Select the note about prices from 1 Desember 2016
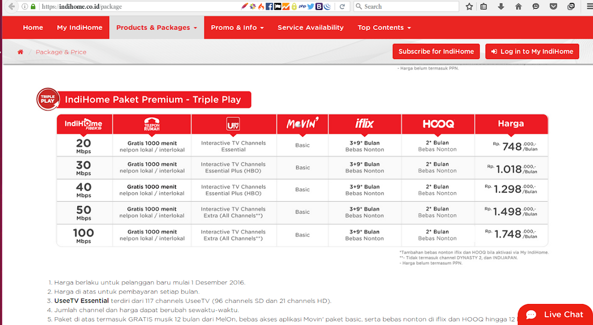 click(x=150, y=282)
